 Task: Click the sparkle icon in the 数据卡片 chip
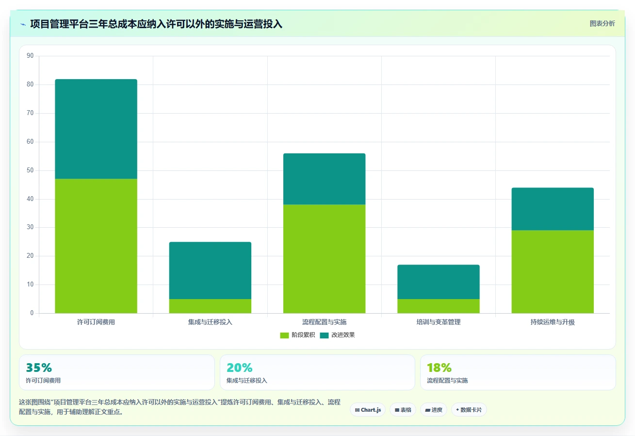(457, 410)
